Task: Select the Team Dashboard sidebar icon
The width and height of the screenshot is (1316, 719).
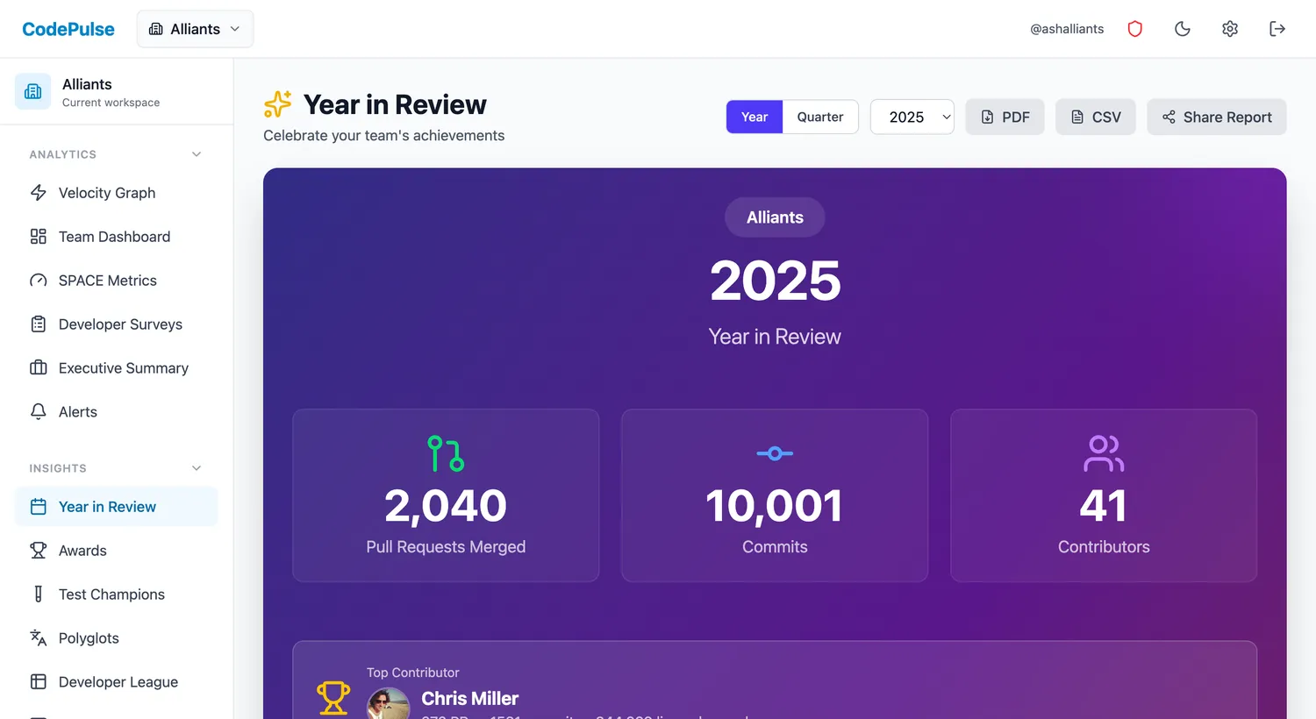Action: pos(39,237)
